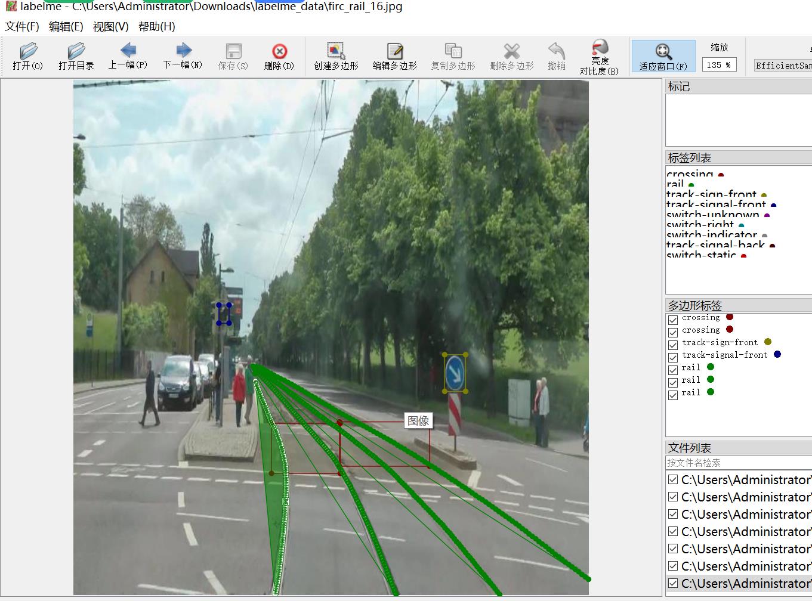
Task: Open the 视图(V) menu
Action: (x=110, y=27)
